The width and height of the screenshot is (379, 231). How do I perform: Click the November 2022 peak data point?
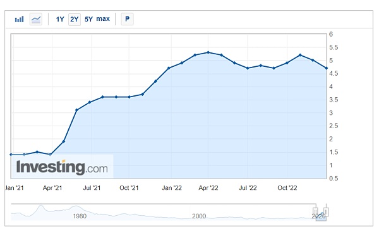(x=300, y=55)
